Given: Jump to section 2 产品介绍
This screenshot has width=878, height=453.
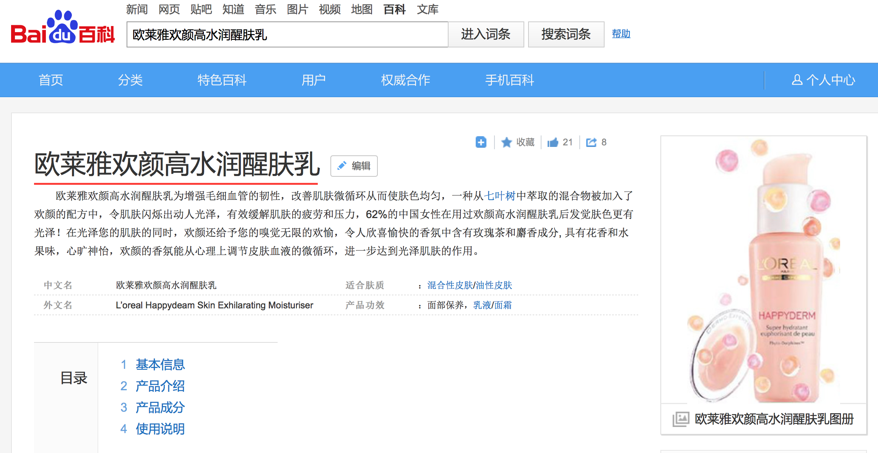Looking at the screenshot, I should pyautogui.click(x=160, y=386).
